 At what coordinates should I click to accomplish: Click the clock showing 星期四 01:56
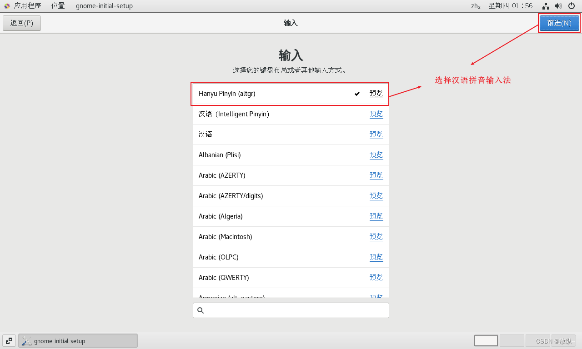(511, 6)
